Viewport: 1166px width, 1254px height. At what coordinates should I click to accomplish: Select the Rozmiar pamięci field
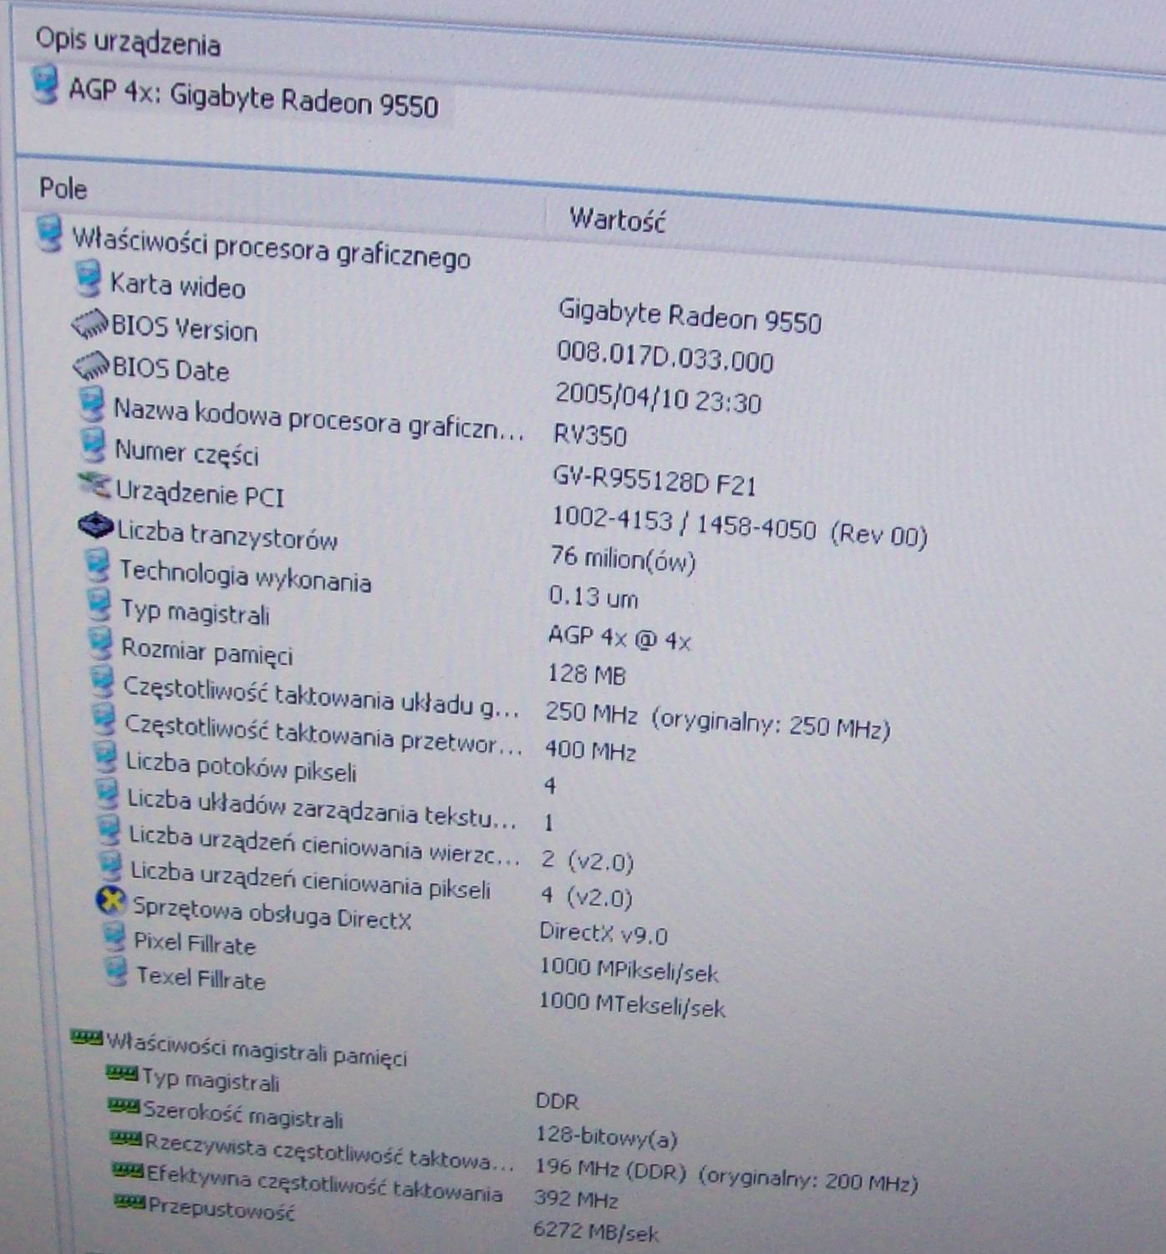206,652
